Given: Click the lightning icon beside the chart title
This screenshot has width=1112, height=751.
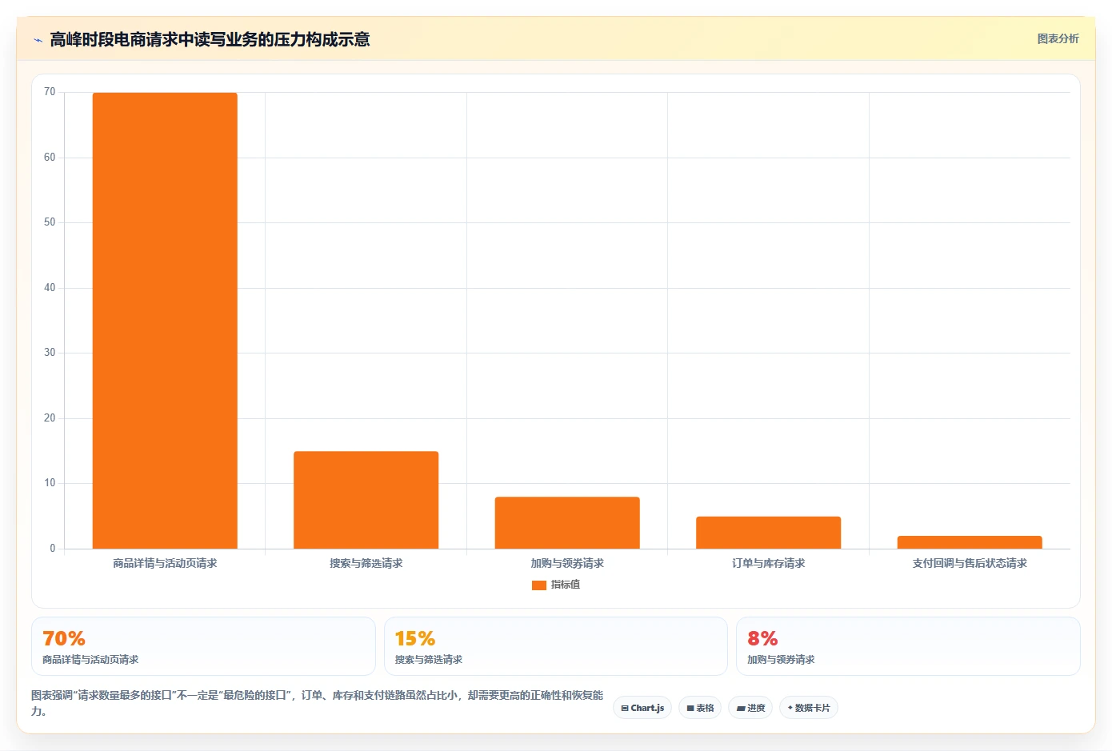Looking at the screenshot, I should pos(38,40).
